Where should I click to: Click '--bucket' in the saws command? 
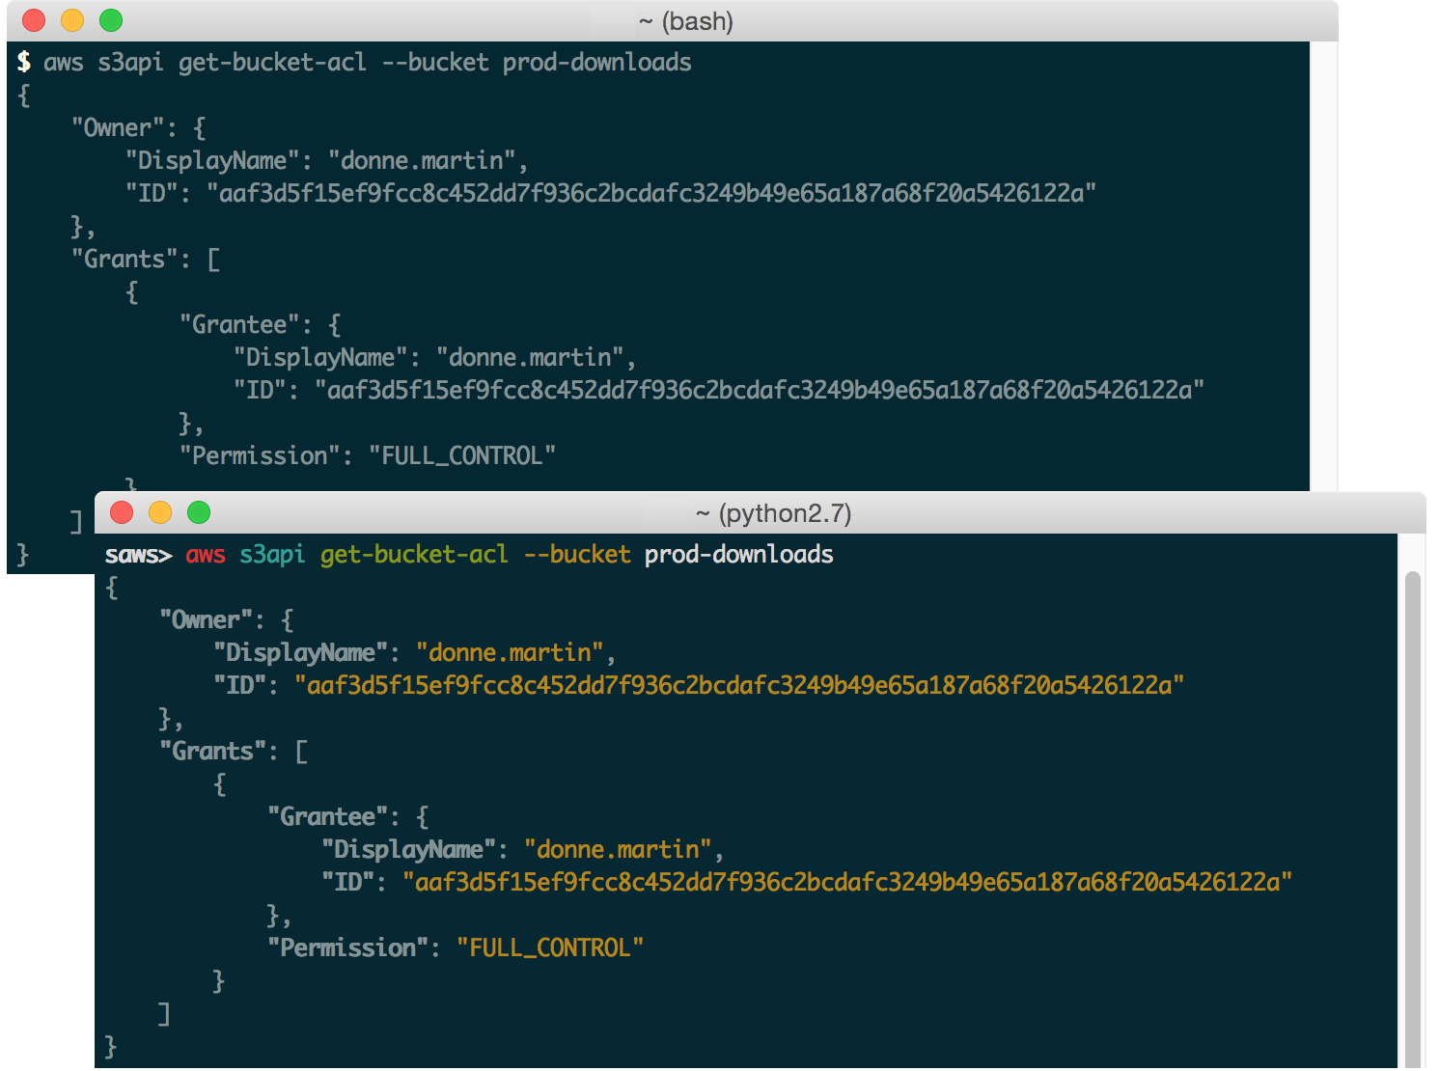pyautogui.click(x=577, y=555)
